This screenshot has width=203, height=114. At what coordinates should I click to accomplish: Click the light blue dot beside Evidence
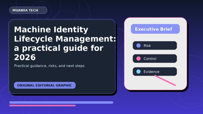(x=139, y=72)
